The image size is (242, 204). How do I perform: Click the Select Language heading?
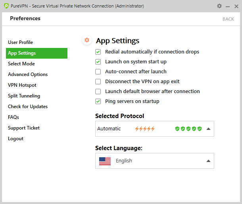[x=119, y=148]
